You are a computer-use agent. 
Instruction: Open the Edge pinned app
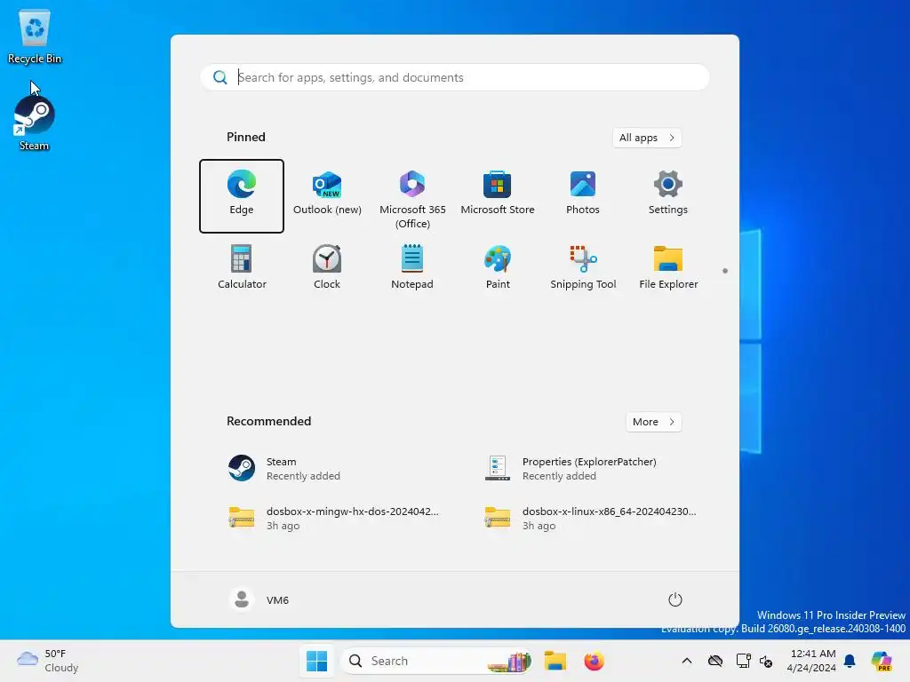(x=242, y=196)
